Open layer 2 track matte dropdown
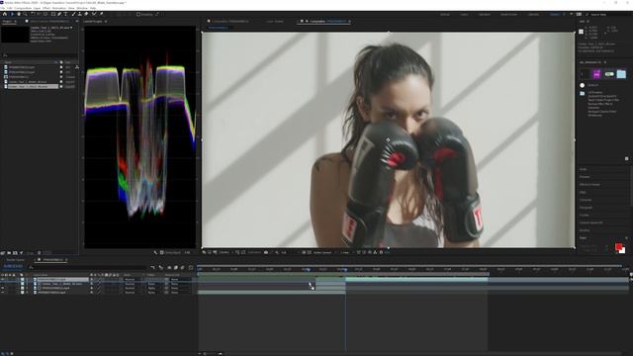This screenshot has width=633, height=356. 152,284
